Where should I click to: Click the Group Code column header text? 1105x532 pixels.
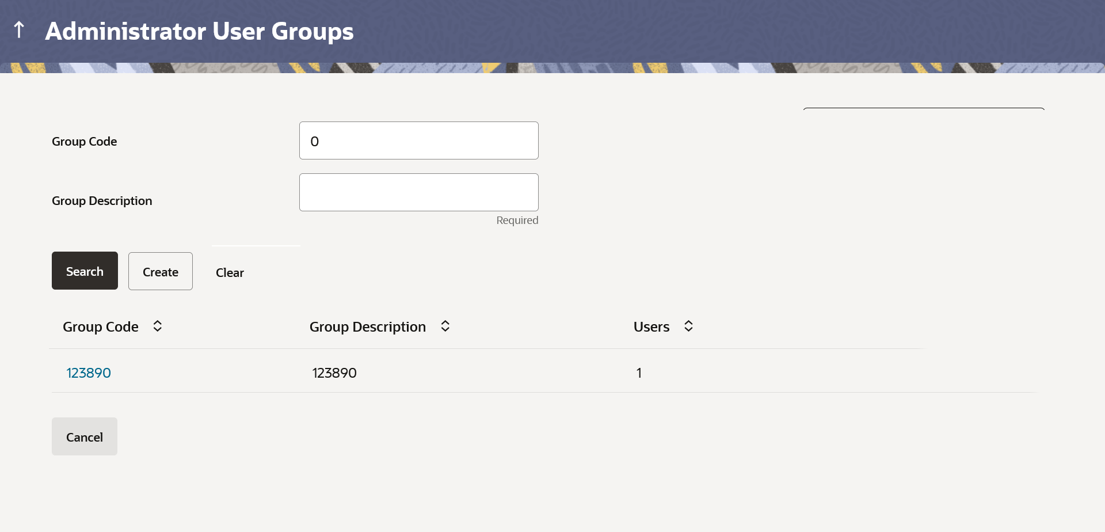click(101, 327)
